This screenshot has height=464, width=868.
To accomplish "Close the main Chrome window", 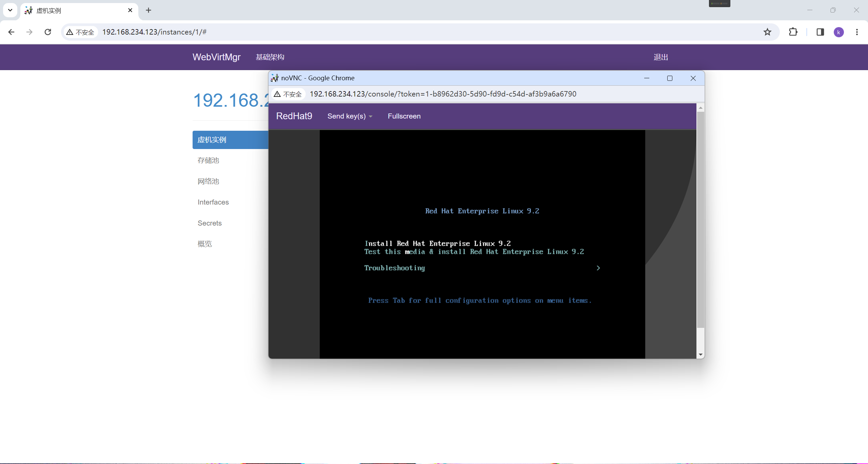I will coord(856,10).
